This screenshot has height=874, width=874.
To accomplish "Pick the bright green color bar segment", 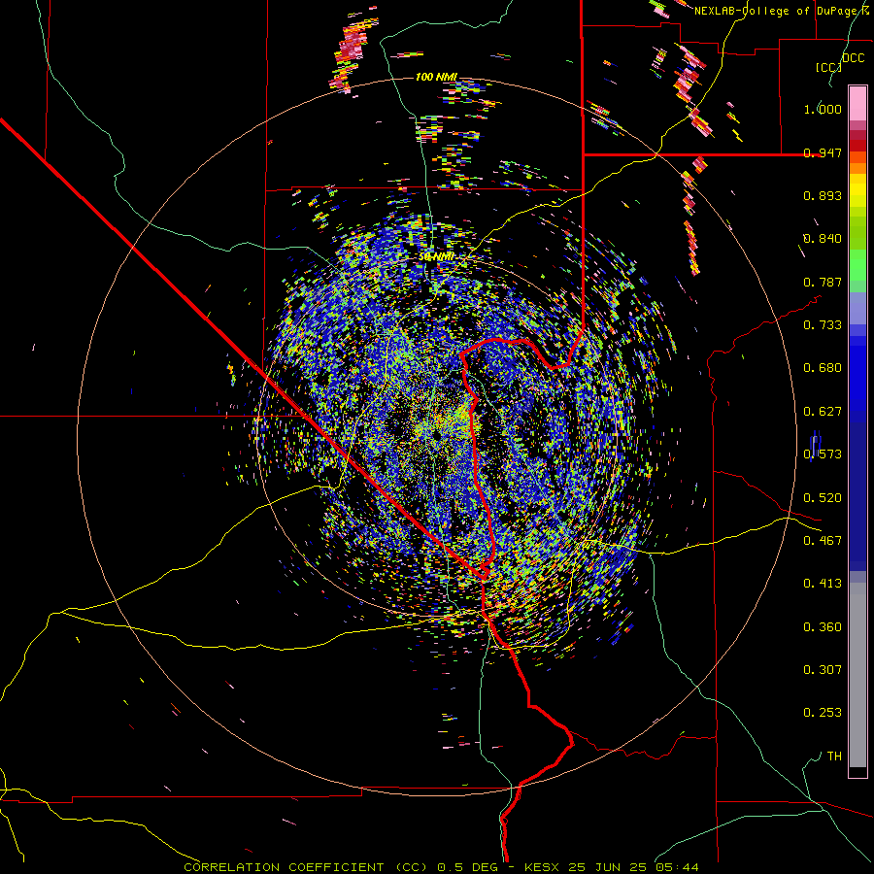I will point(857,265).
